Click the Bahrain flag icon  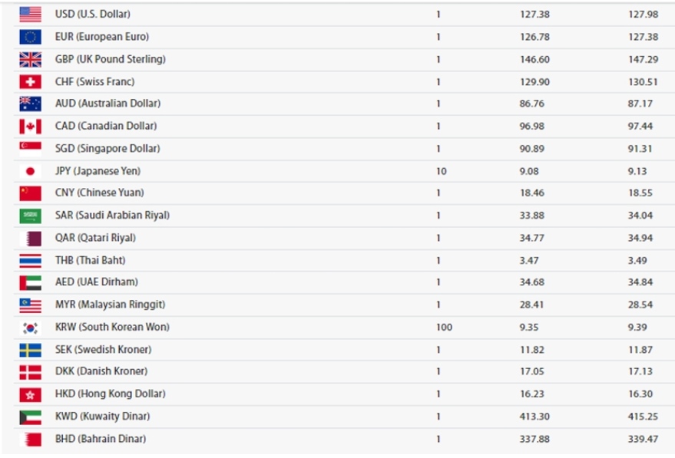coord(30,440)
